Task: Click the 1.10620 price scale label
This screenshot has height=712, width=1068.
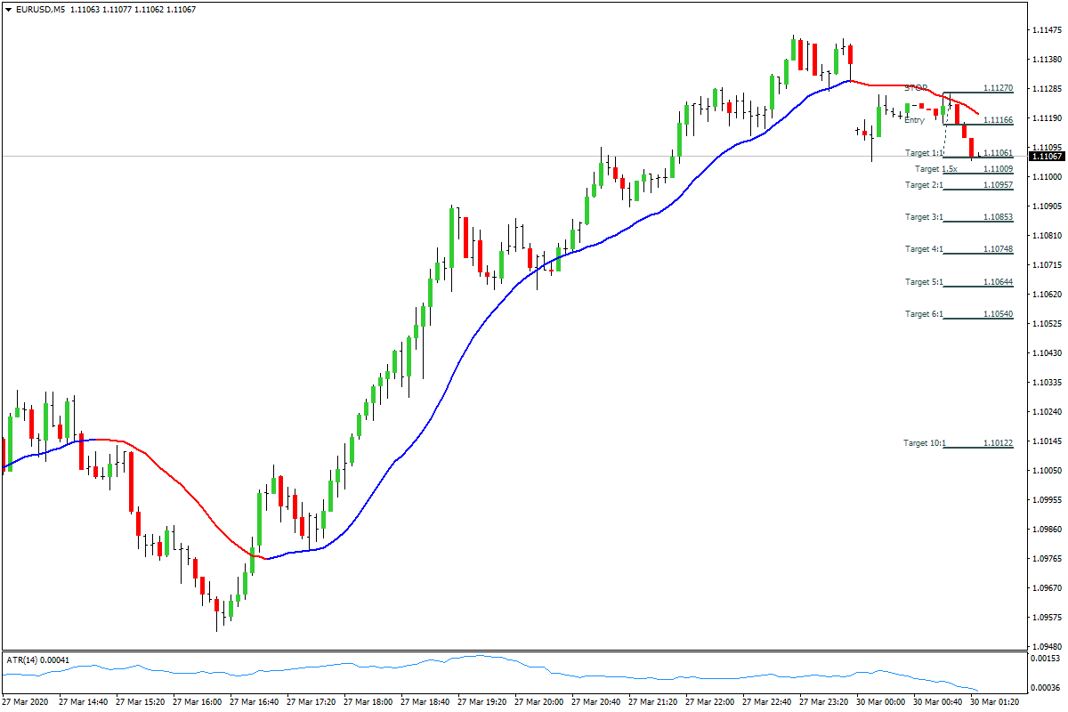Action: click(1047, 295)
